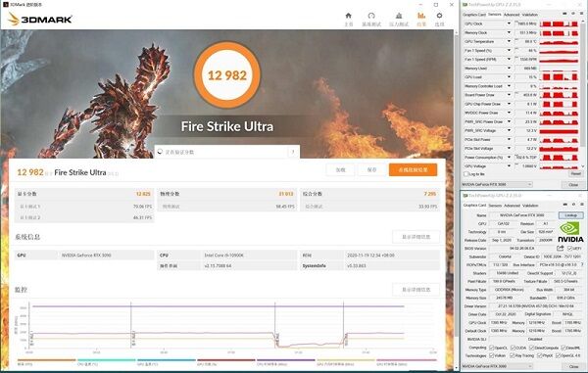Open 3DMark options gear icon
The image size is (588, 373).
click(x=439, y=16)
